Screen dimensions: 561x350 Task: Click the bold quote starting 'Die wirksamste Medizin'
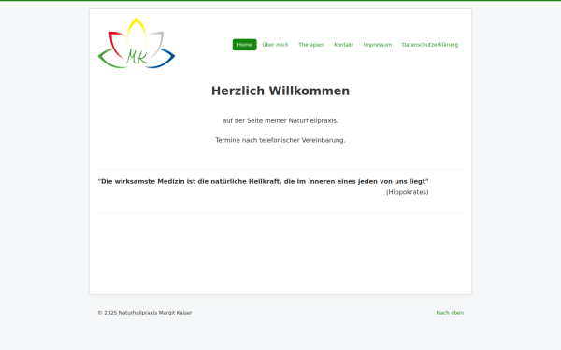[x=264, y=181]
